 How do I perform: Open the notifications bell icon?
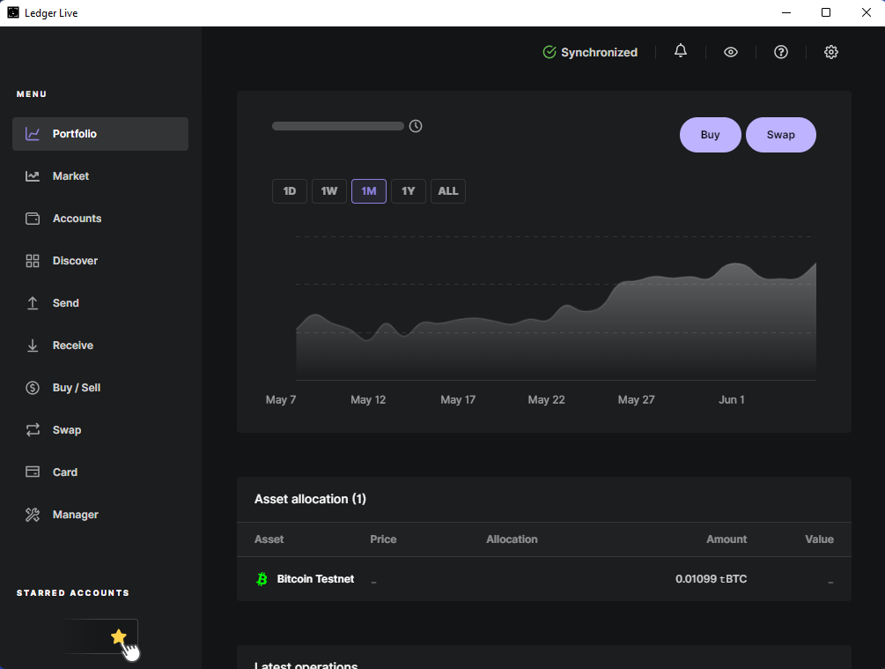[x=680, y=52]
